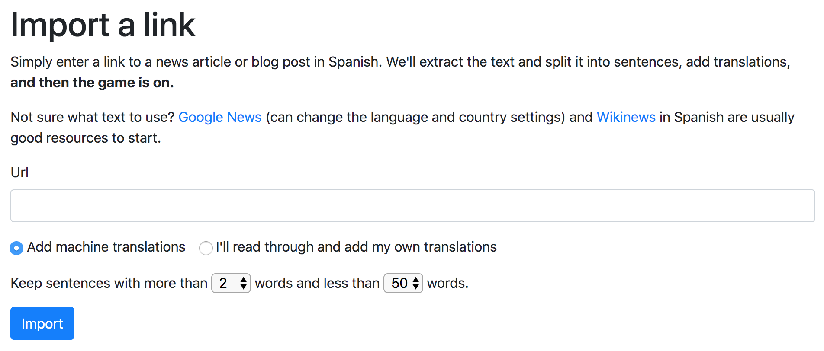Focus the Url text input field
Screen dimensions: 824x351
(x=412, y=206)
